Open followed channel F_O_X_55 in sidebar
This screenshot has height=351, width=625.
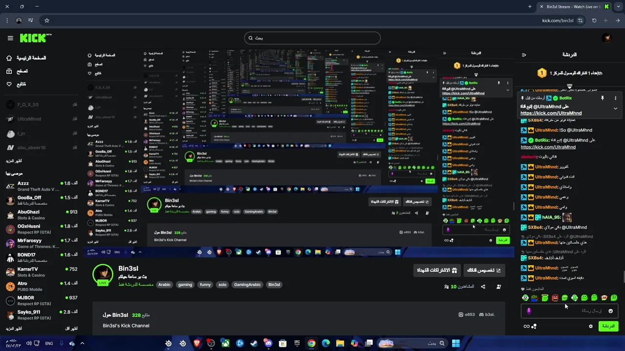[41, 105]
